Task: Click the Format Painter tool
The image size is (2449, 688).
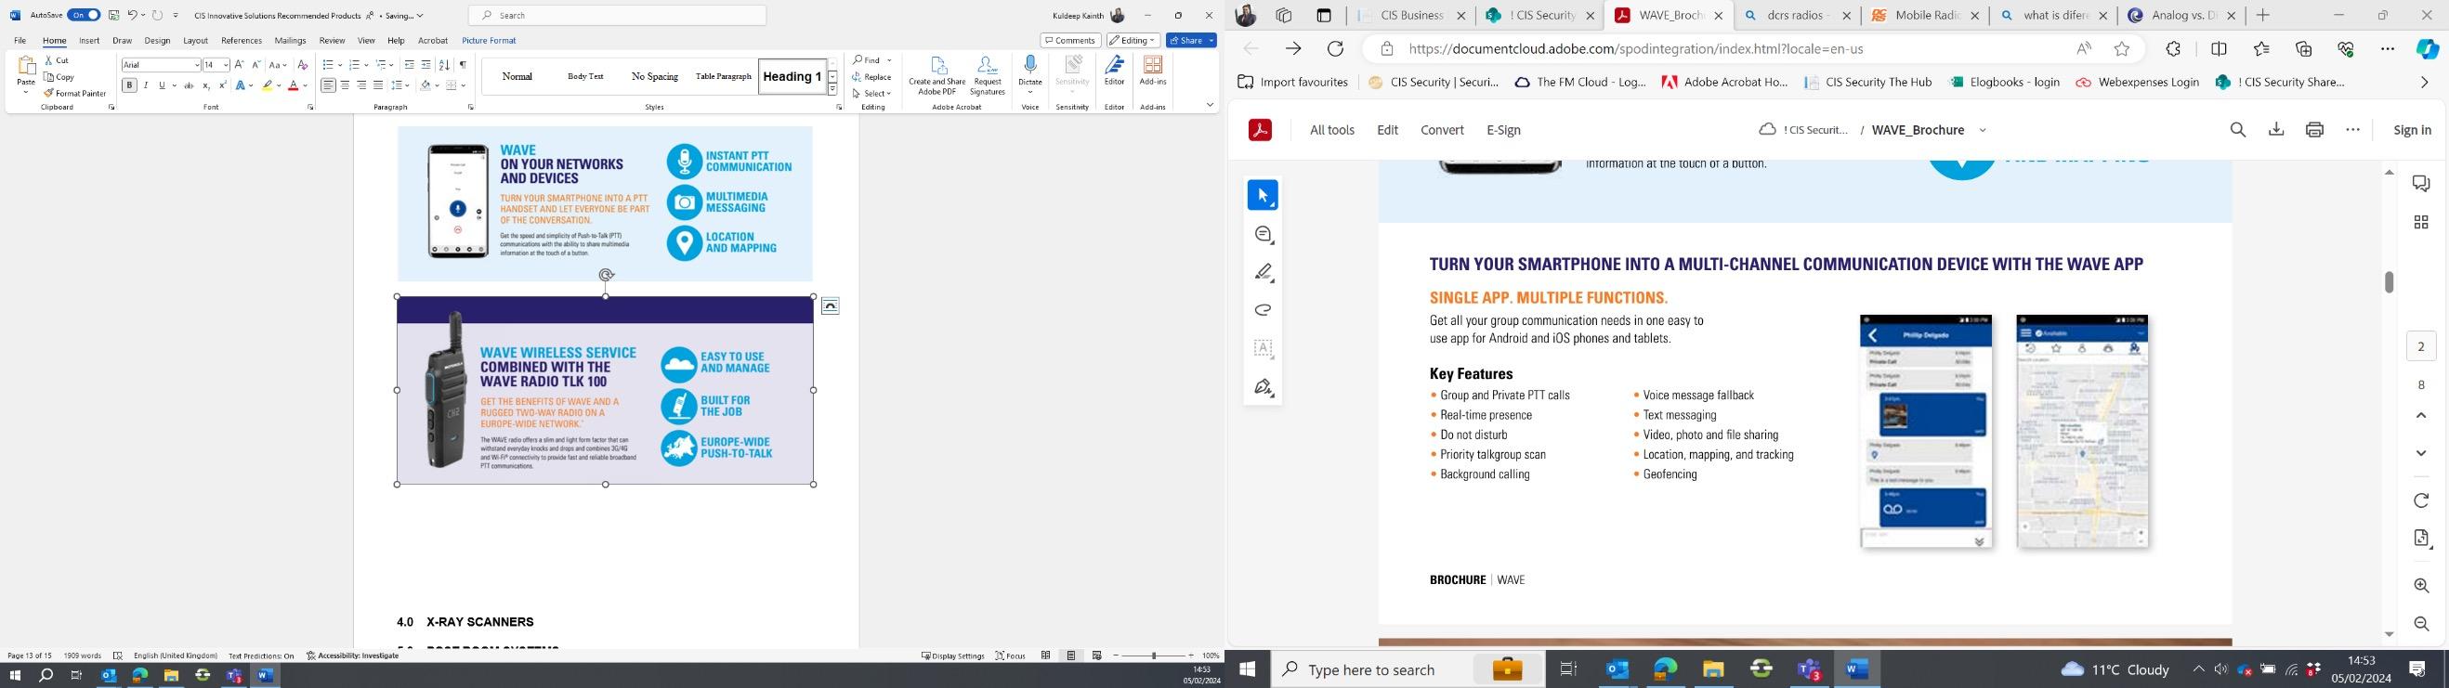Action: (x=75, y=93)
